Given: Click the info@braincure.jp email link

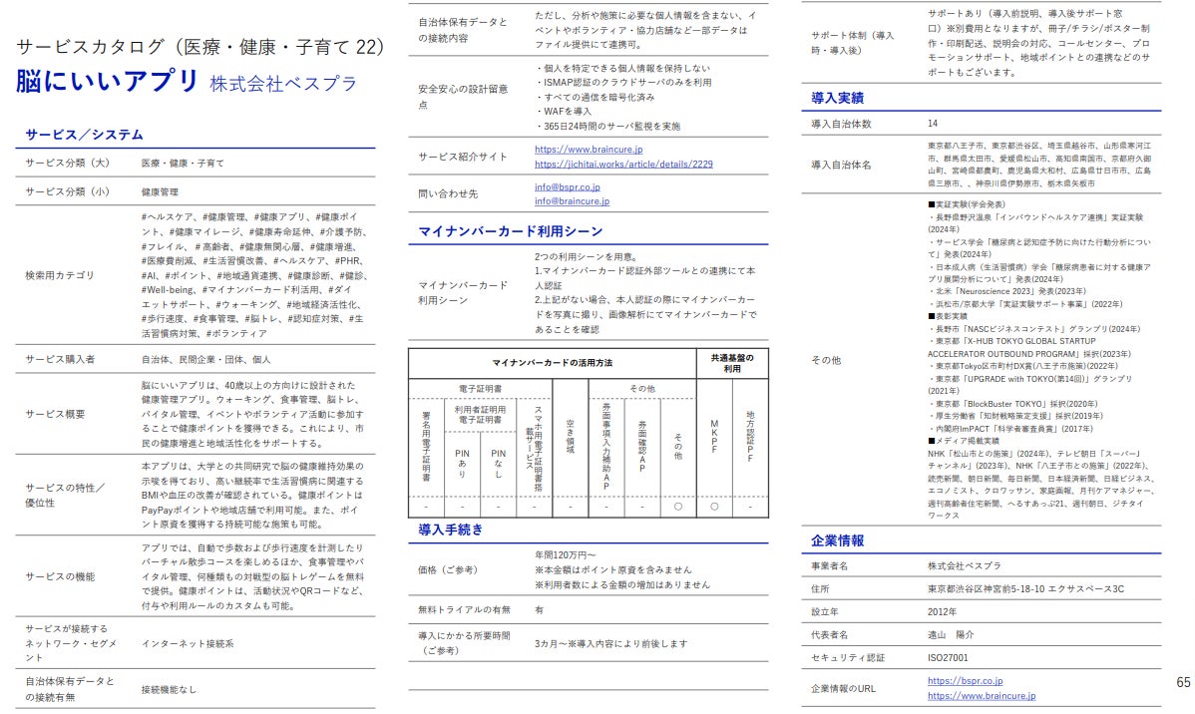Looking at the screenshot, I should pyautogui.click(x=572, y=201).
